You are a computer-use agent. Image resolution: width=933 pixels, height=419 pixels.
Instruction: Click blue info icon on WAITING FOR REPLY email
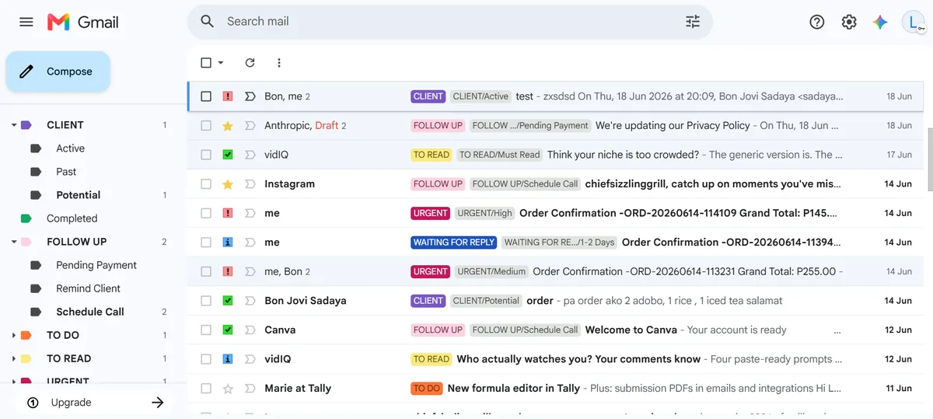pyautogui.click(x=228, y=243)
